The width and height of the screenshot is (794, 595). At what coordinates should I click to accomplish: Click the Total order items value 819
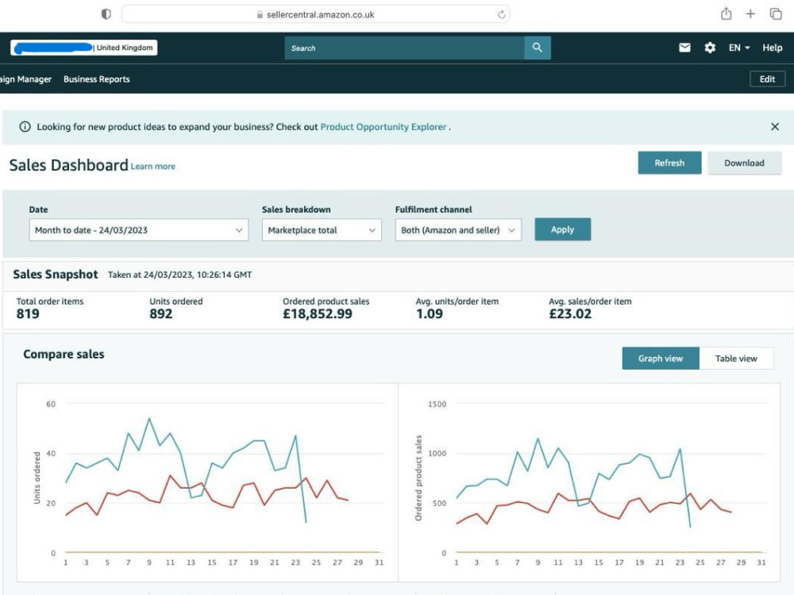[28, 313]
